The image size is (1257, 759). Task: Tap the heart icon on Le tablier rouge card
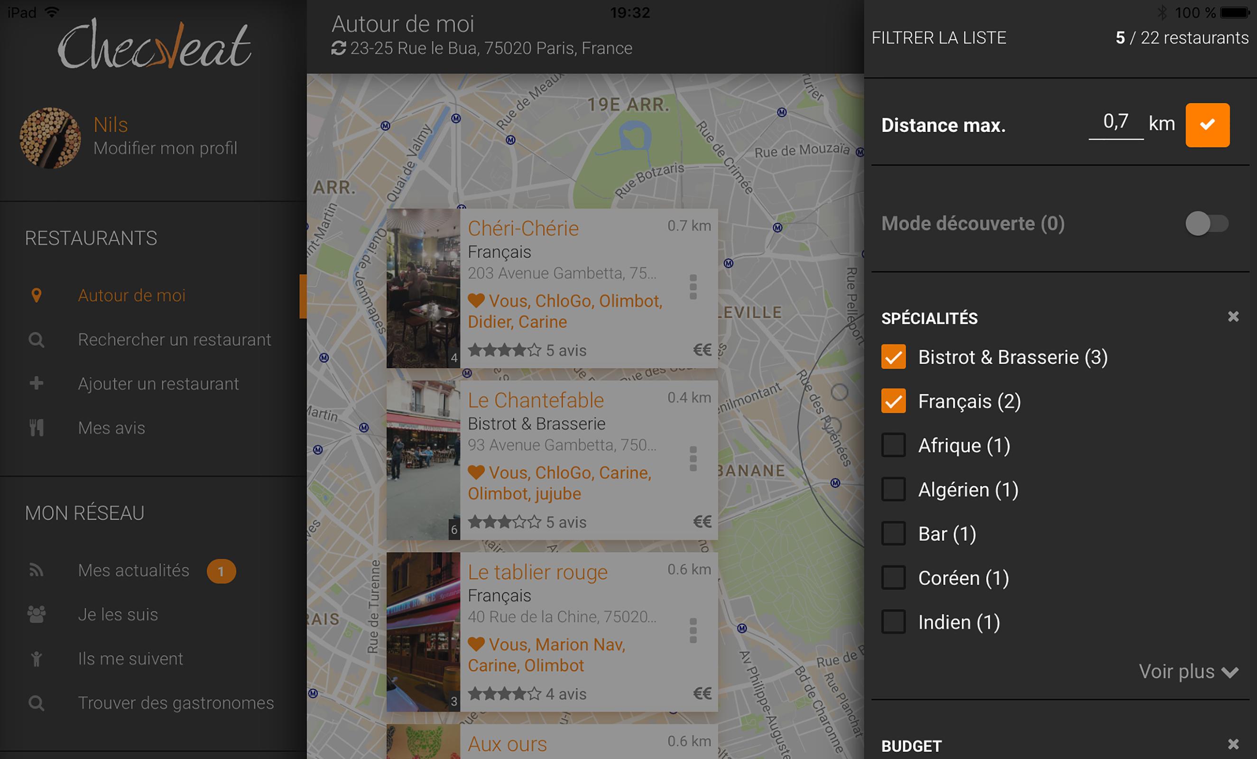[x=476, y=644]
